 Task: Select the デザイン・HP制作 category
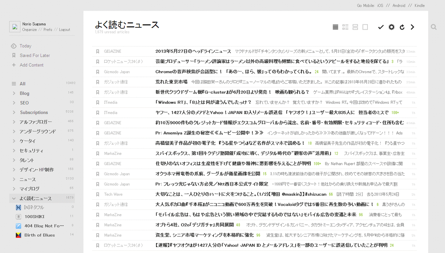[x=37, y=170]
